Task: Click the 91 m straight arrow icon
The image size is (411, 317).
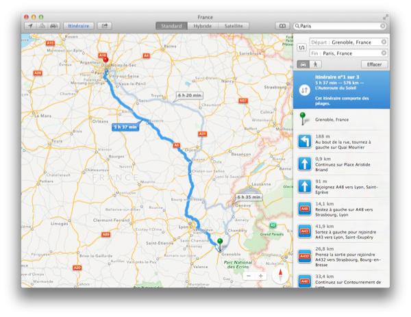Action: (304, 186)
